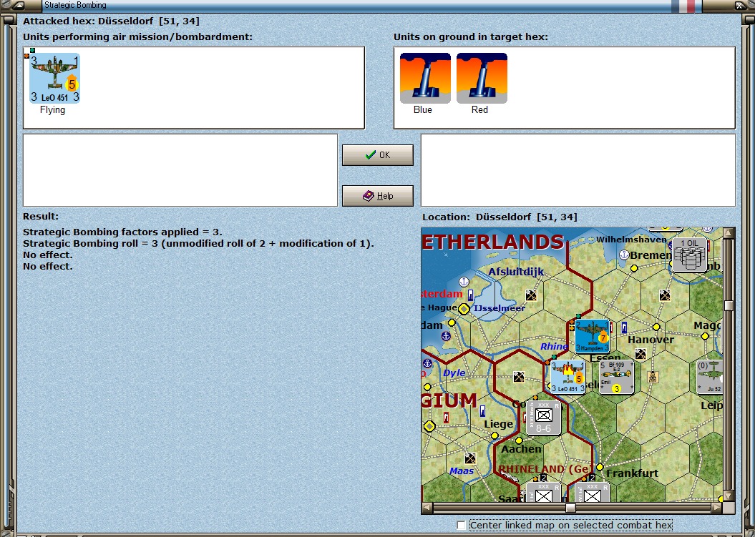The height and width of the screenshot is (537, 755).
Task: Click the oil derrick icon east of Bf 109
Action: 653,377
